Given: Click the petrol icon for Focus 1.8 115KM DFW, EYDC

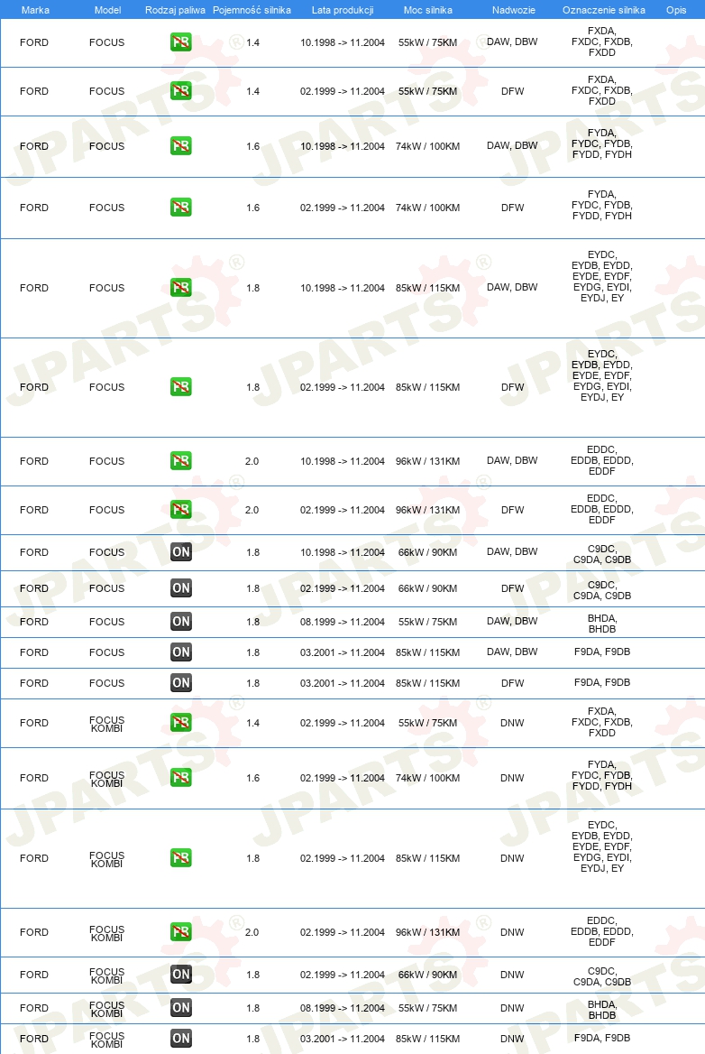Looking at the screenshot, I should [x=180, y=387].
